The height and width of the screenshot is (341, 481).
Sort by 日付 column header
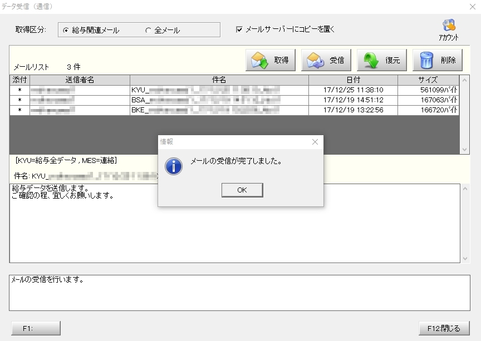353,80
